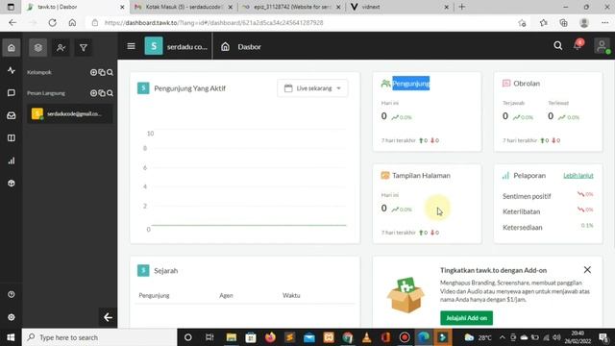Click the Tampilan Halaman card title
Viewport: 615px width, 346px height.
tap(421, 175)
